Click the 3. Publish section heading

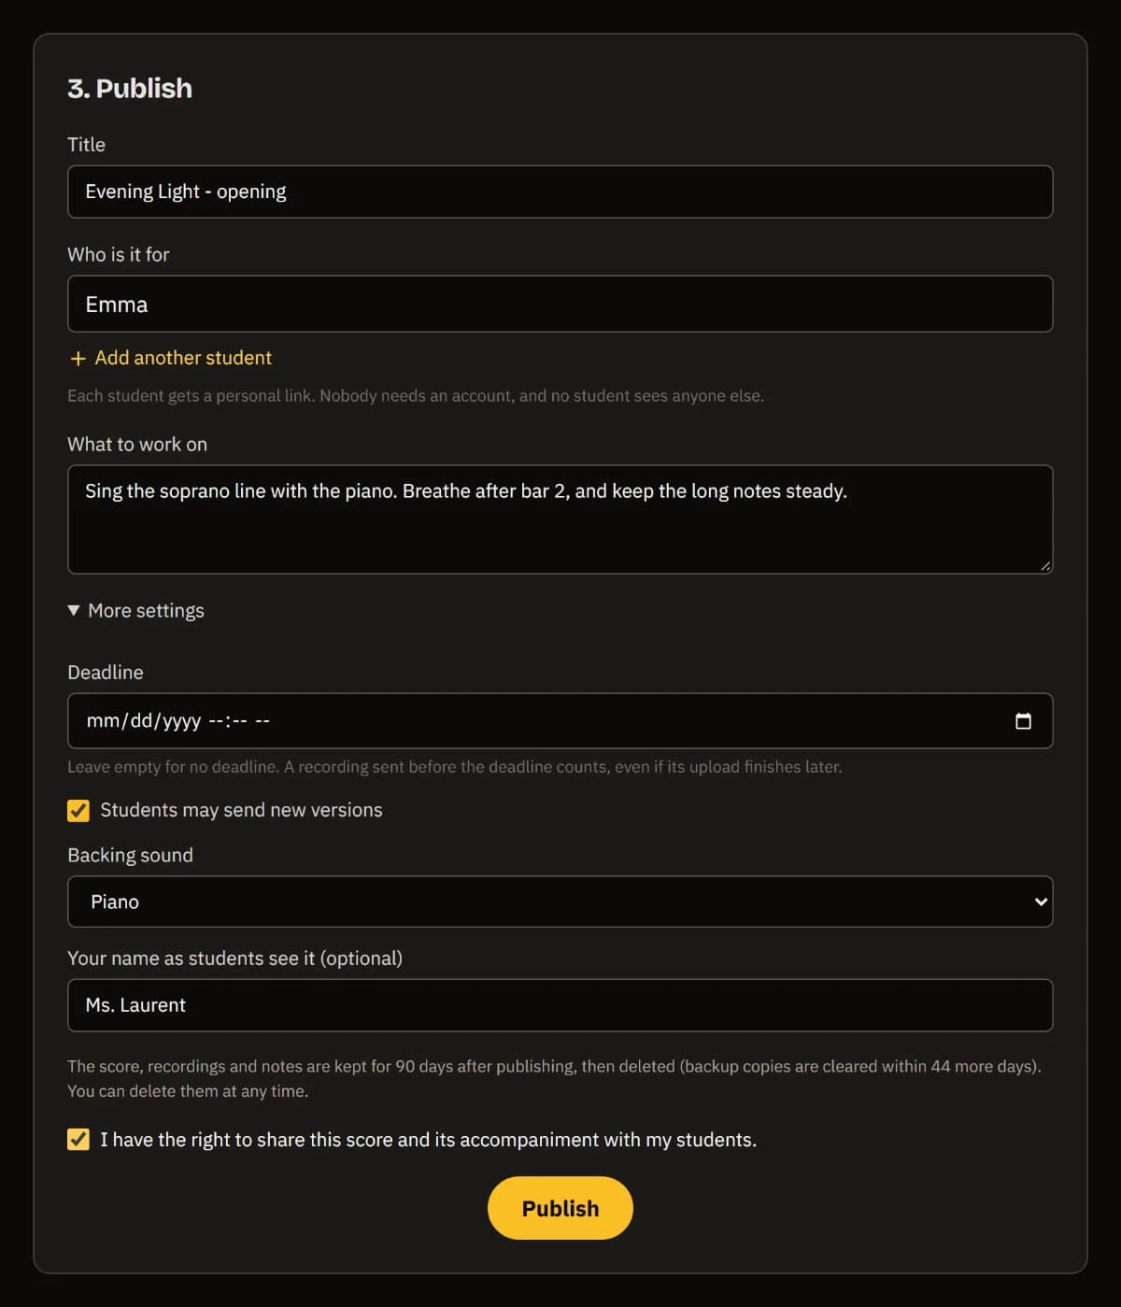coord(130,88)
